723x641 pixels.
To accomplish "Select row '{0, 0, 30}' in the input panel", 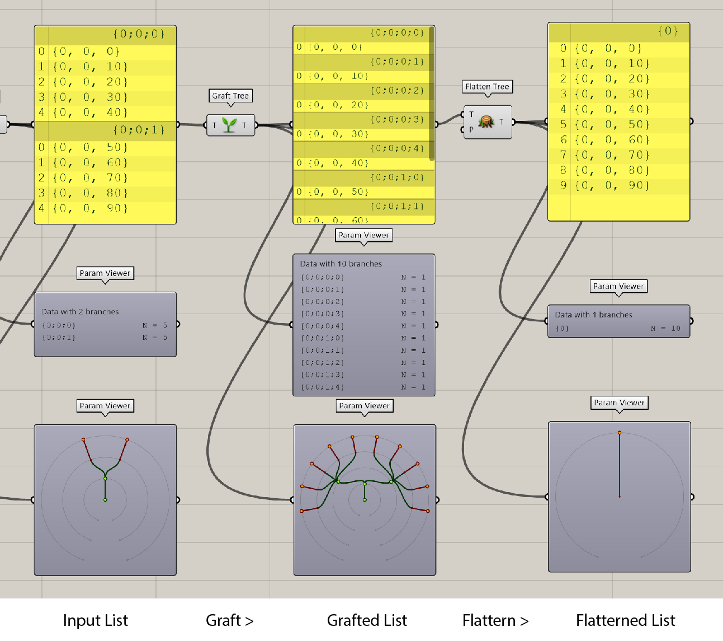I will point(105,97).
